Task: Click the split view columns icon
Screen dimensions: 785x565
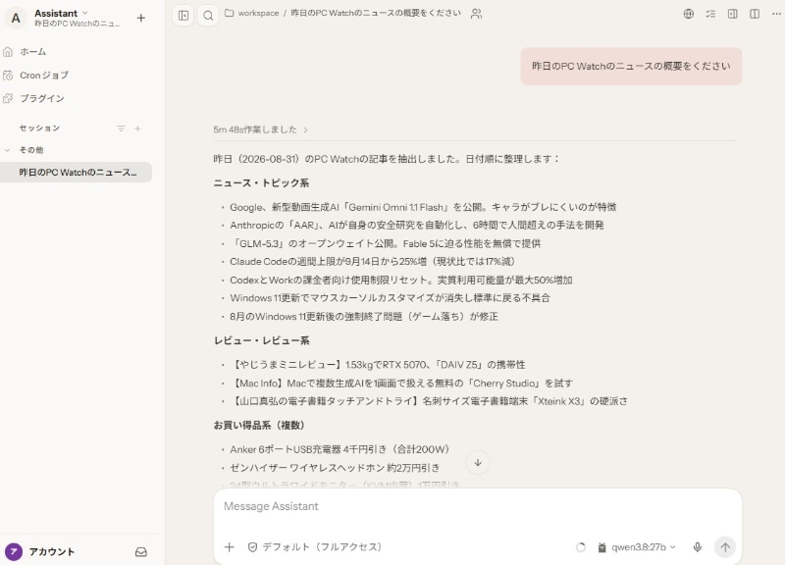Action: pyautogui.click(x=755, y=14)
